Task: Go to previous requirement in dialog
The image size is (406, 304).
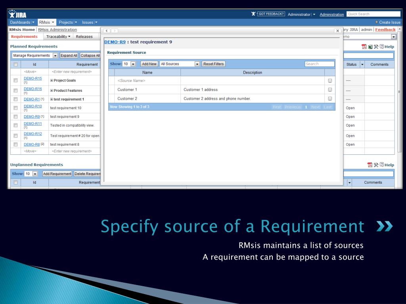Action: [107, 31]
